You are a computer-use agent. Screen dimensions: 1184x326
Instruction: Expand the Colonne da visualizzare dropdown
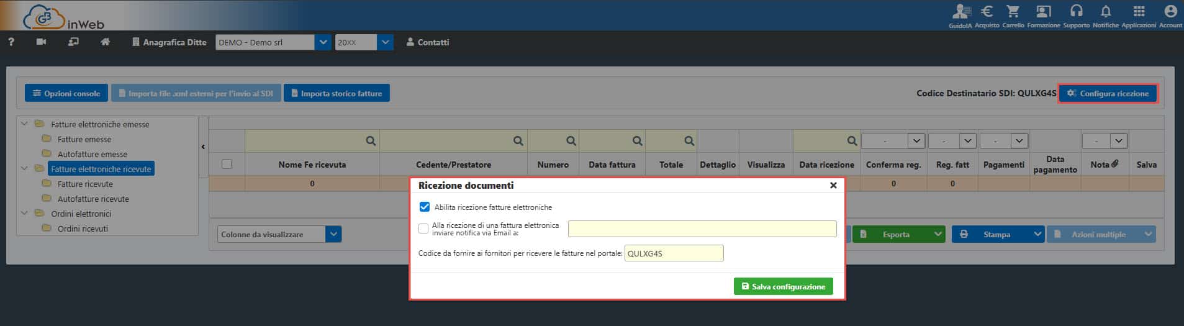click(333, 234)
